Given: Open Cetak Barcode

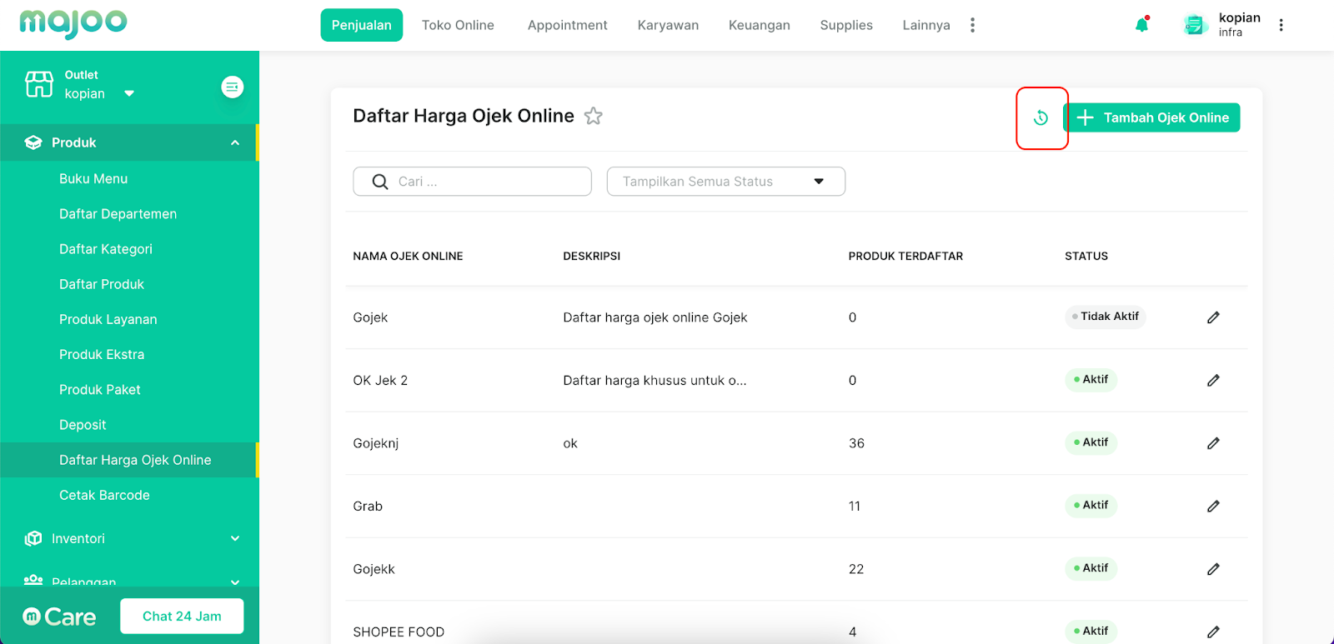Looking at the screenshot, I should pos(104,495).
